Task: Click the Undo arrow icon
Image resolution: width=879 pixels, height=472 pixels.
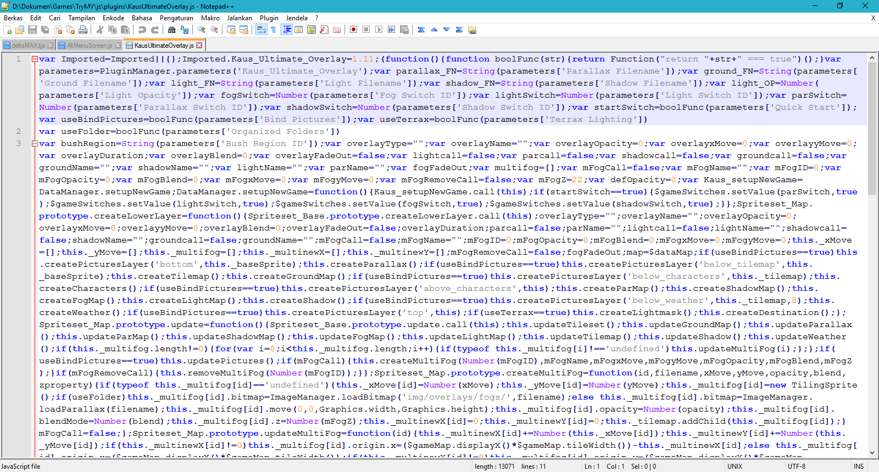Action: coord(142,30)
